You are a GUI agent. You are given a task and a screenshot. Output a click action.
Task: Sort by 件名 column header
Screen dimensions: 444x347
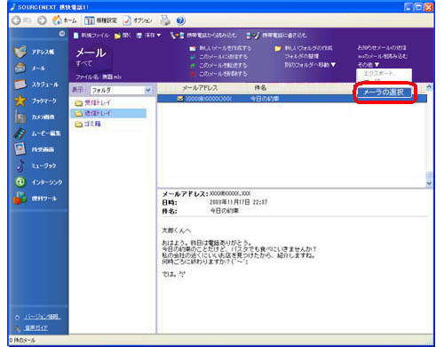coord(260,88)
